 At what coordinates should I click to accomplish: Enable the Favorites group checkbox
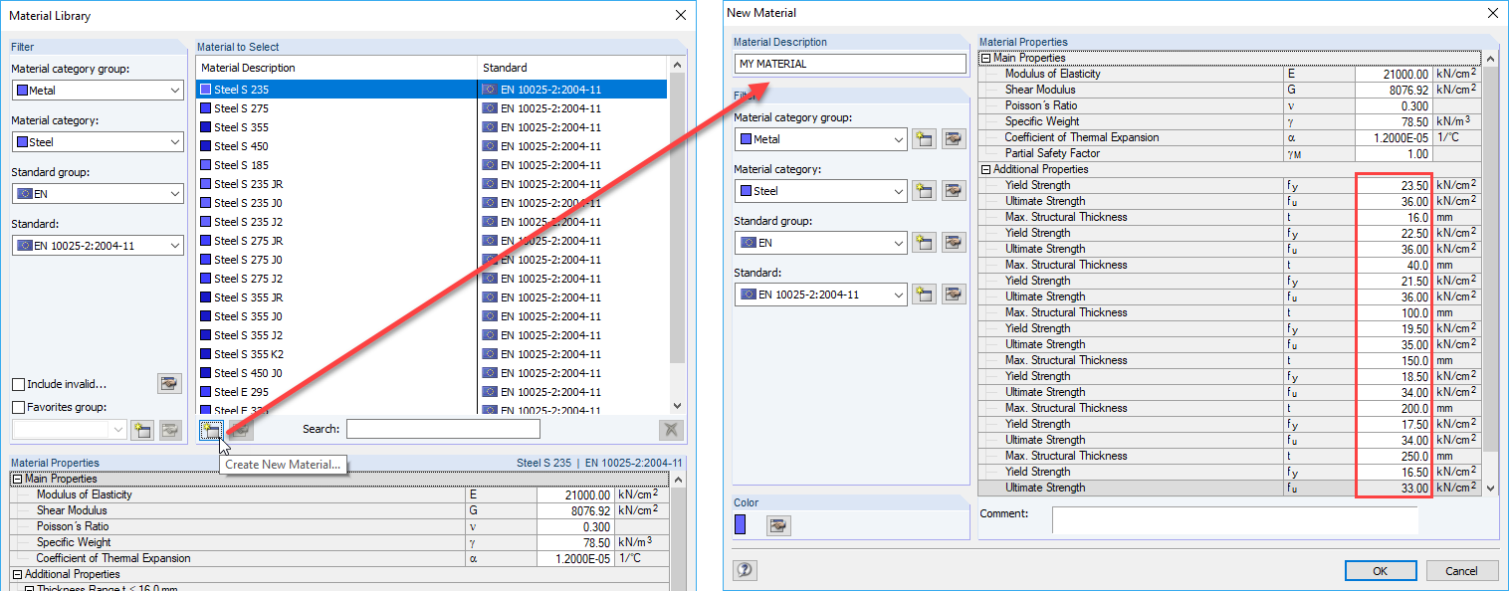pos(18,407)
